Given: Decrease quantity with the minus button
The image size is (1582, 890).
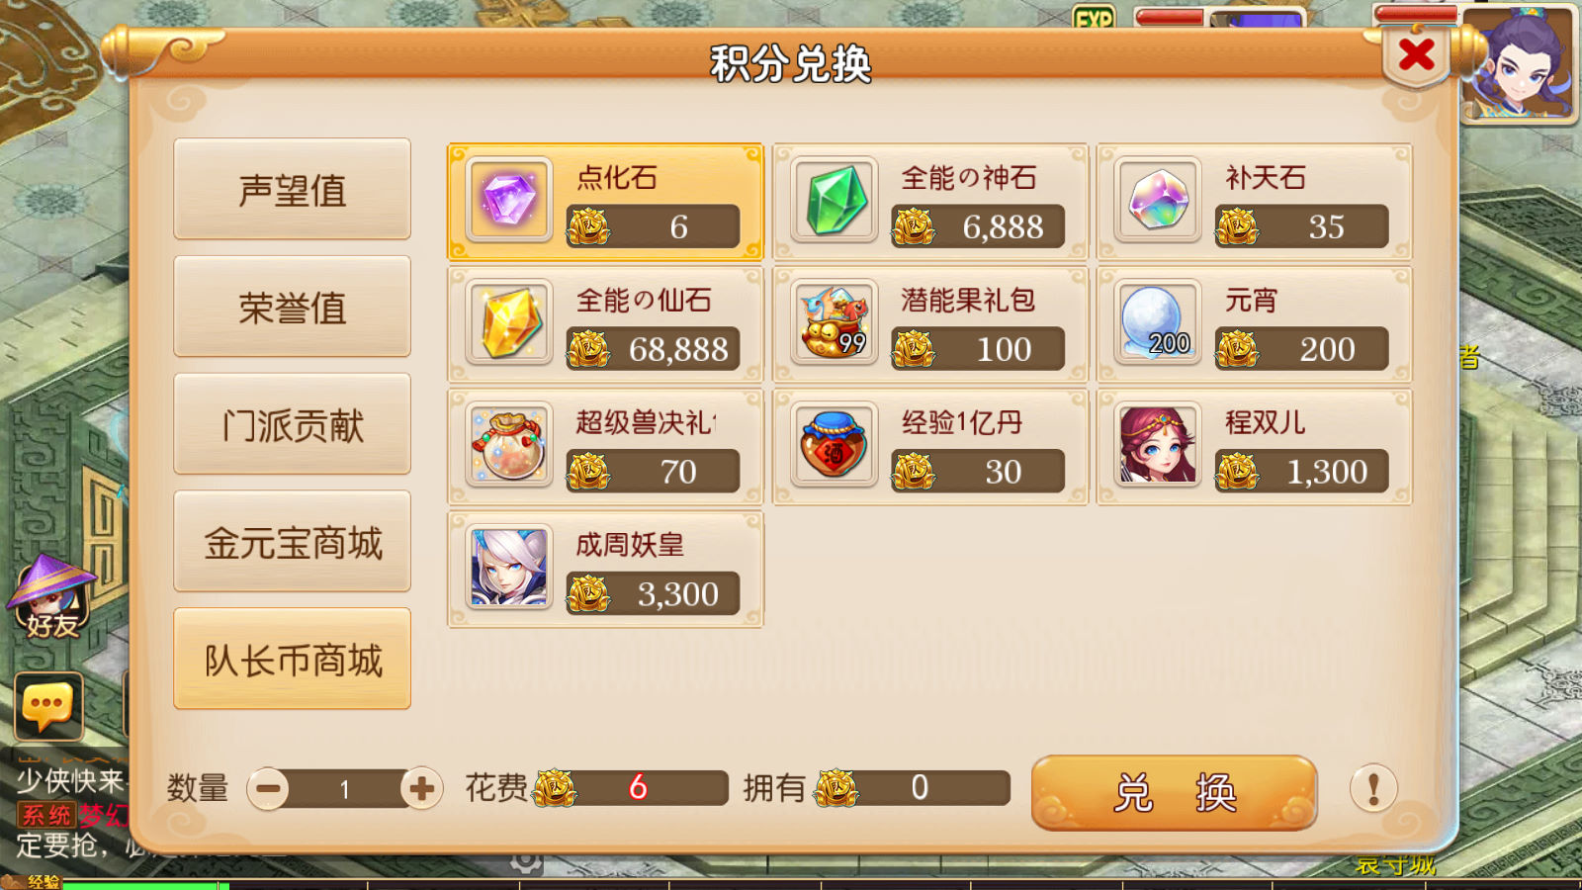Looking at the screenshot, I should (x=268, y=789).
